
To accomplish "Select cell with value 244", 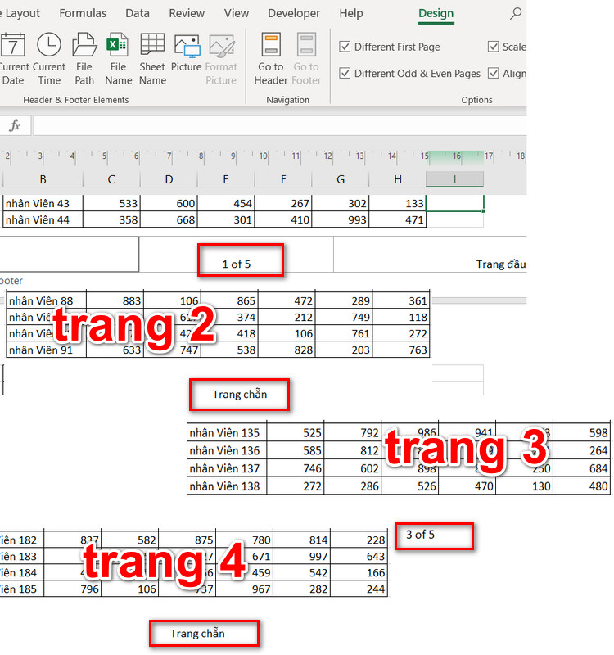I will [x=359, y=589].
